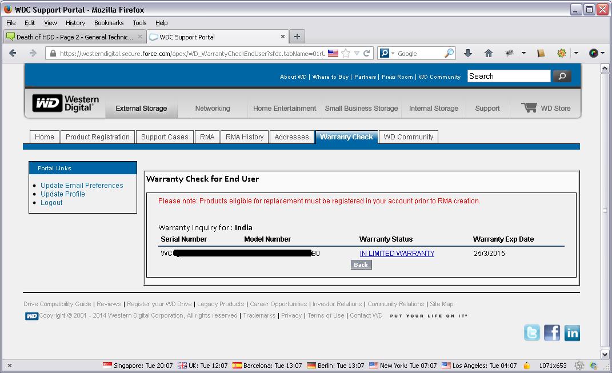Open the Bookmarks menu
The image size is (612, 373).
pos(109,23)
